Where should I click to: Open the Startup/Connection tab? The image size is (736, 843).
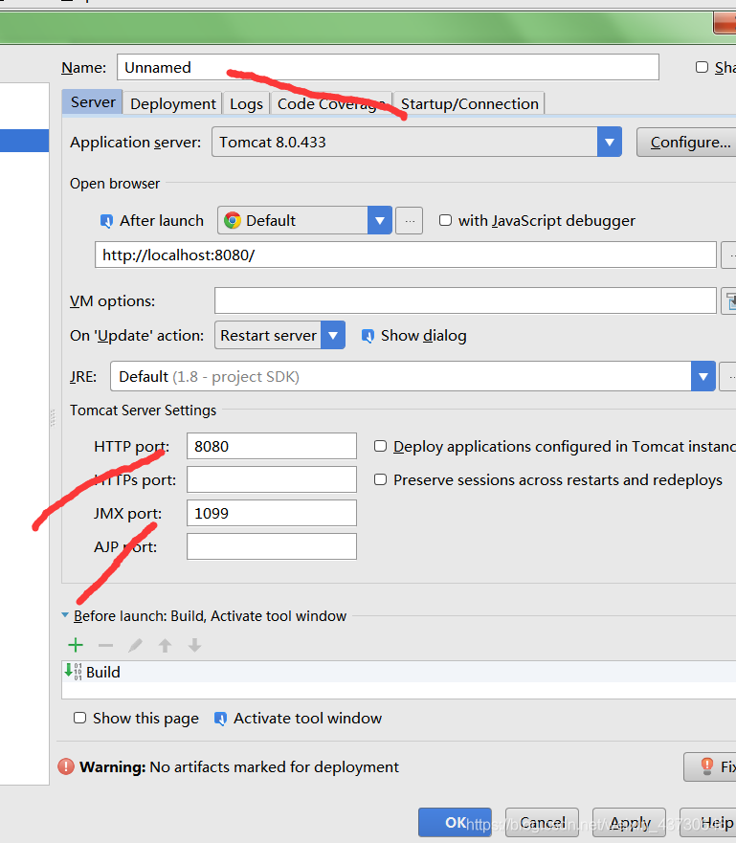pos(469,103)
